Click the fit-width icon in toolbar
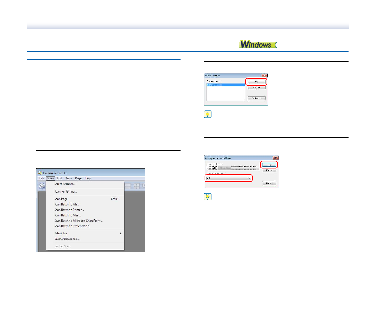Image resolution: width=375 pixels, height=321 pixels. point(128,186)
